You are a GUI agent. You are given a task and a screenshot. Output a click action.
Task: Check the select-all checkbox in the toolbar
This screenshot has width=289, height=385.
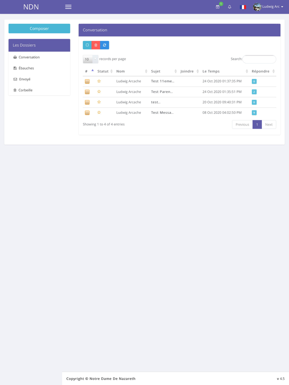88,45
